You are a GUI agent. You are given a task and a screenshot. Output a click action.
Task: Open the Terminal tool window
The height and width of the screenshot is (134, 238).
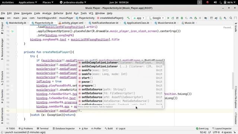(x=42, y=128)
